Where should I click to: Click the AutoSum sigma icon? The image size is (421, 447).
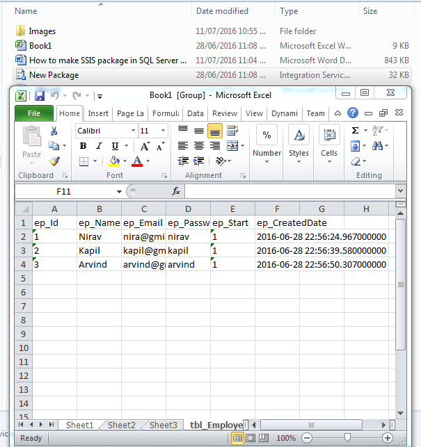[355, 131]
